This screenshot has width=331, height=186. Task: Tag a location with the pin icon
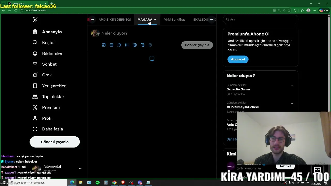(x=150, y=45)
